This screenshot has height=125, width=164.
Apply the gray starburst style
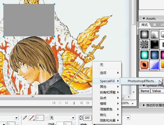[145, 45]
